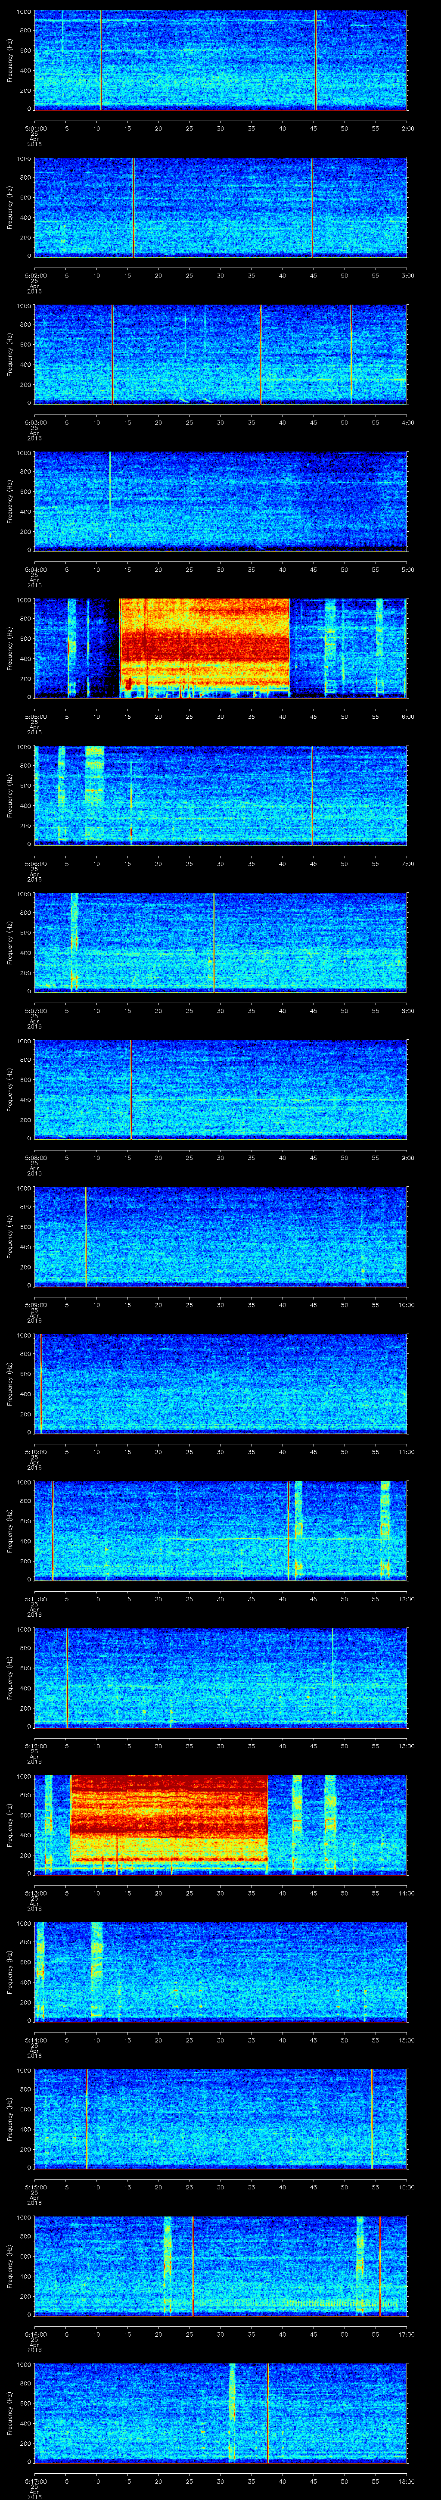Click the "9:00" end time label

(407, 1158)
